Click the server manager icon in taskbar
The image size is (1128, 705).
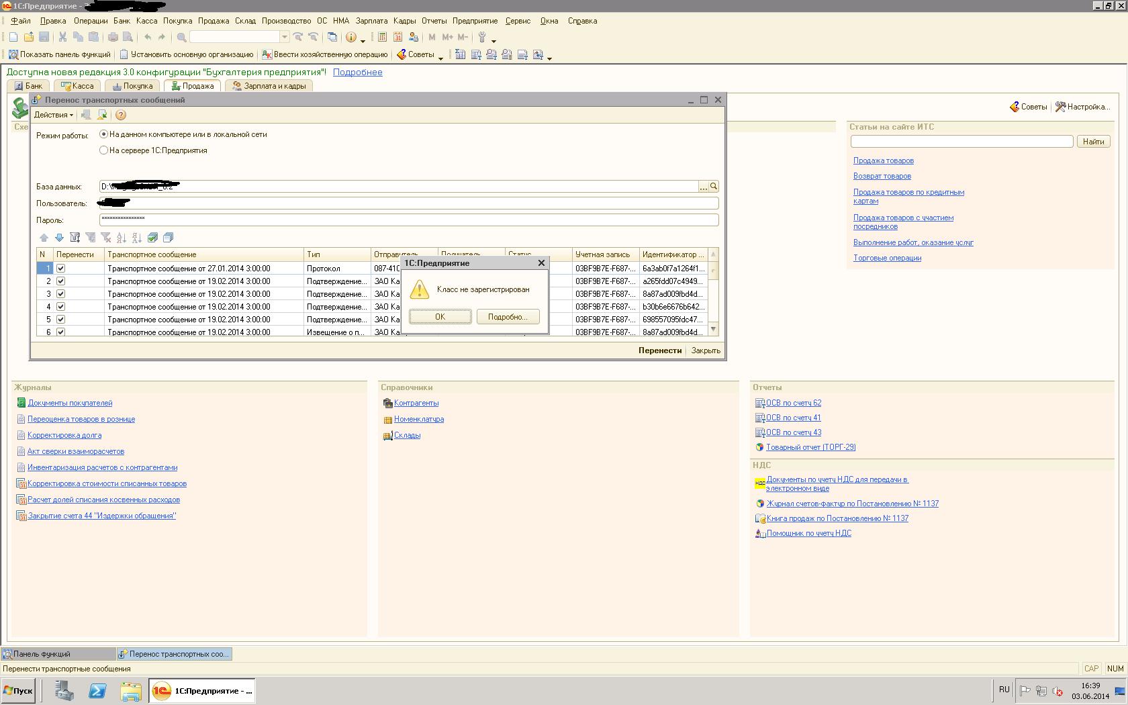coord(64,690)
